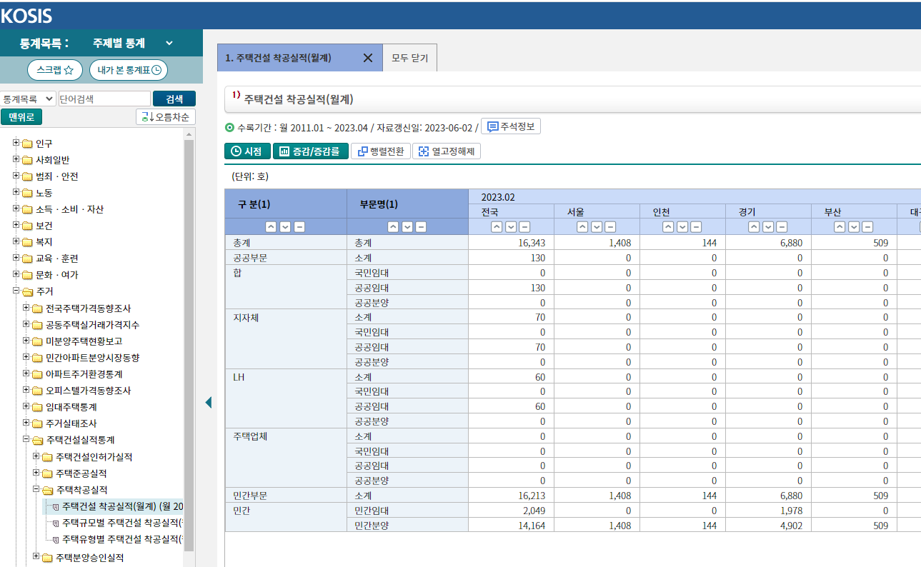Select the 임대주택통계 tree item

coord(71,407)
